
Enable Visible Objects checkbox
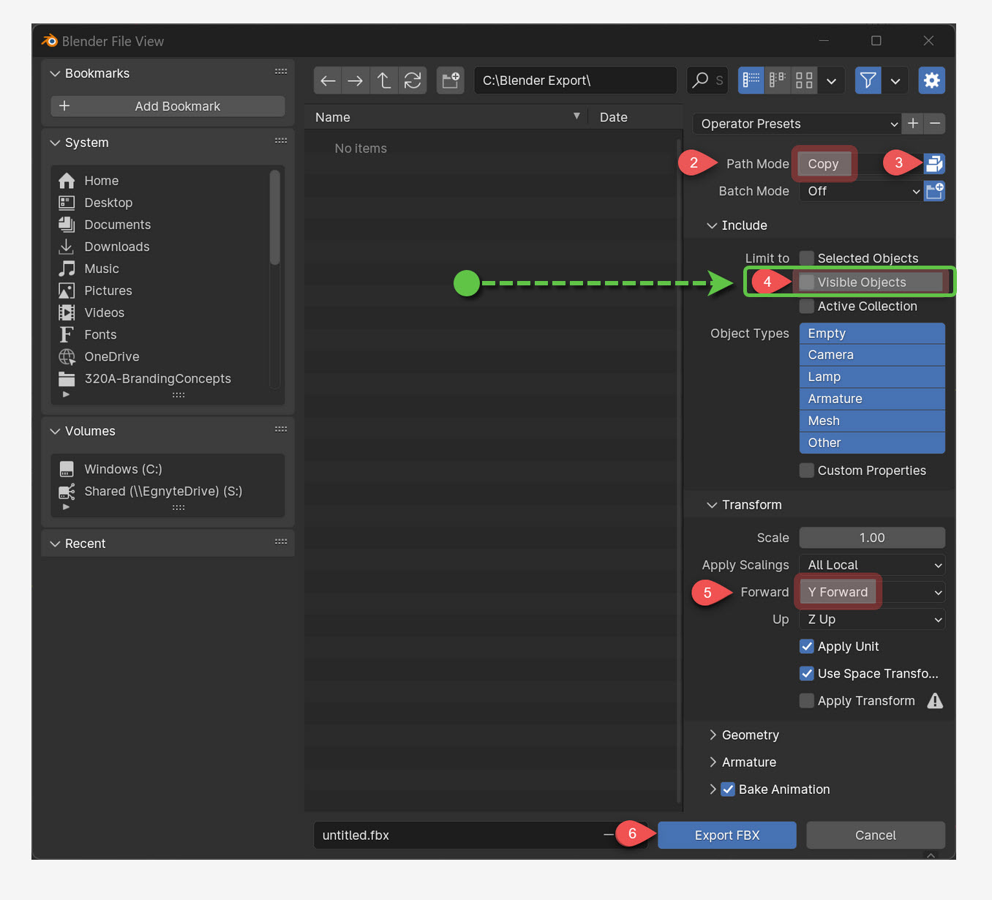[x=807, y=282]
